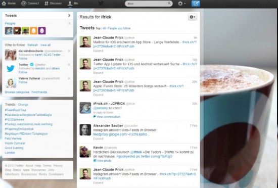Dismiss Valérie Vuillerat suggestion
Image resolution: width=278 pixels, height=188 pixels.
coord(69,78)
